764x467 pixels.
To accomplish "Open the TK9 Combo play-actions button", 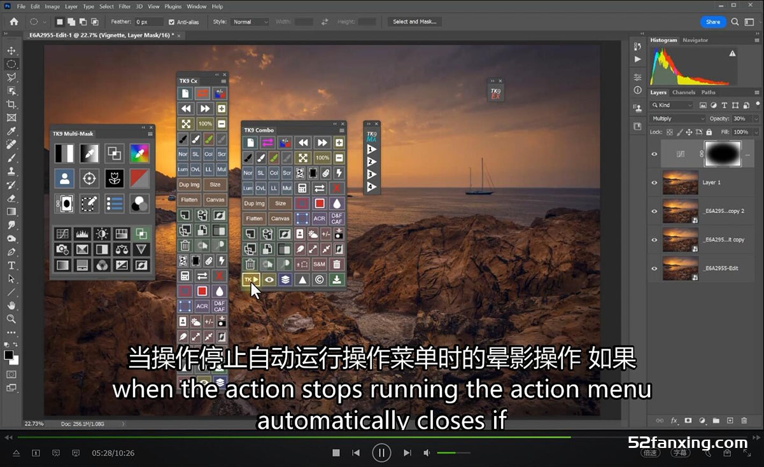I will (251, 279).
